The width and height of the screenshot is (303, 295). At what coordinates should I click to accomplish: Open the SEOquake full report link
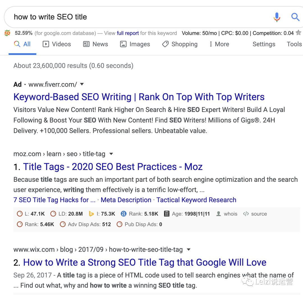[128, 33]
